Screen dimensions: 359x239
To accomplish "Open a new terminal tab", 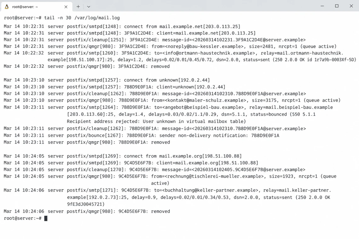I will click(78, 7).
